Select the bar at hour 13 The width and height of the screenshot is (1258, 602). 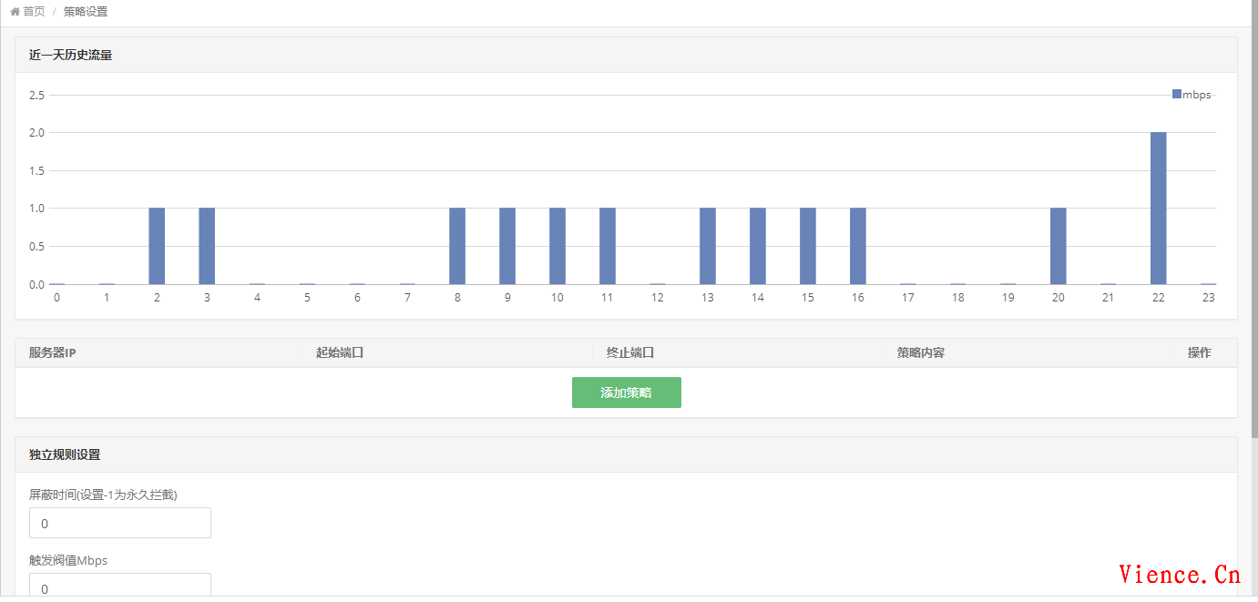click(708, 246)
